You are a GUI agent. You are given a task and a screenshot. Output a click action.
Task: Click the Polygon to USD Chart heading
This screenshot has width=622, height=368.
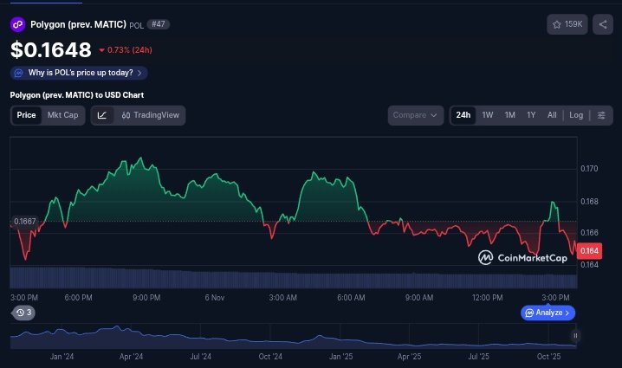coord(77,95)
